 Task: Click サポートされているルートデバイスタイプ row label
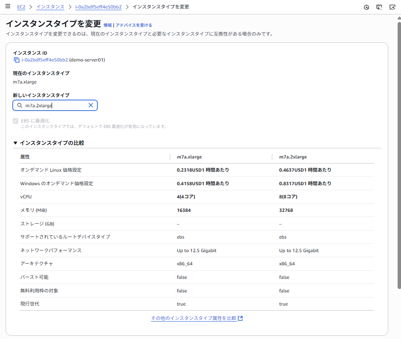(65, 237)
